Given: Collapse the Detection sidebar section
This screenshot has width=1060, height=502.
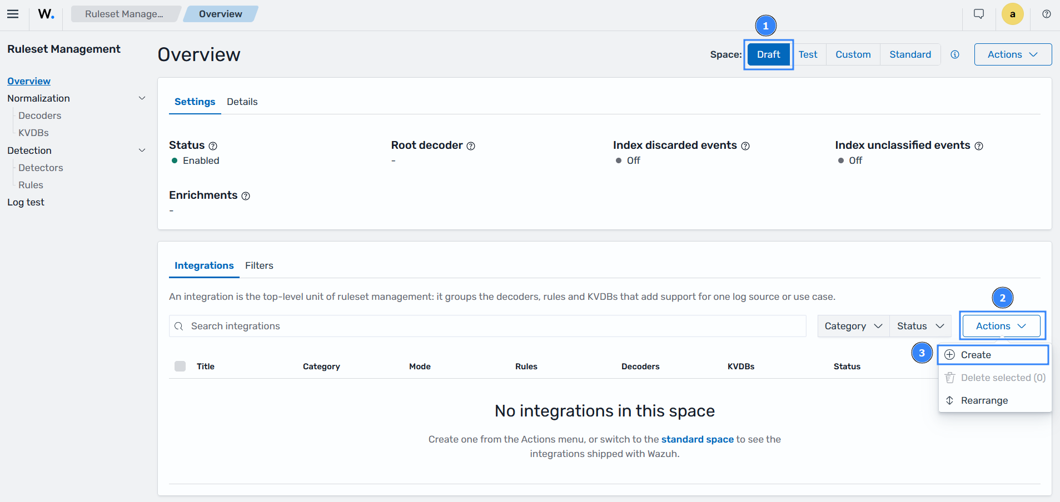Looking at the screenshot, I should tap(142, 150).
